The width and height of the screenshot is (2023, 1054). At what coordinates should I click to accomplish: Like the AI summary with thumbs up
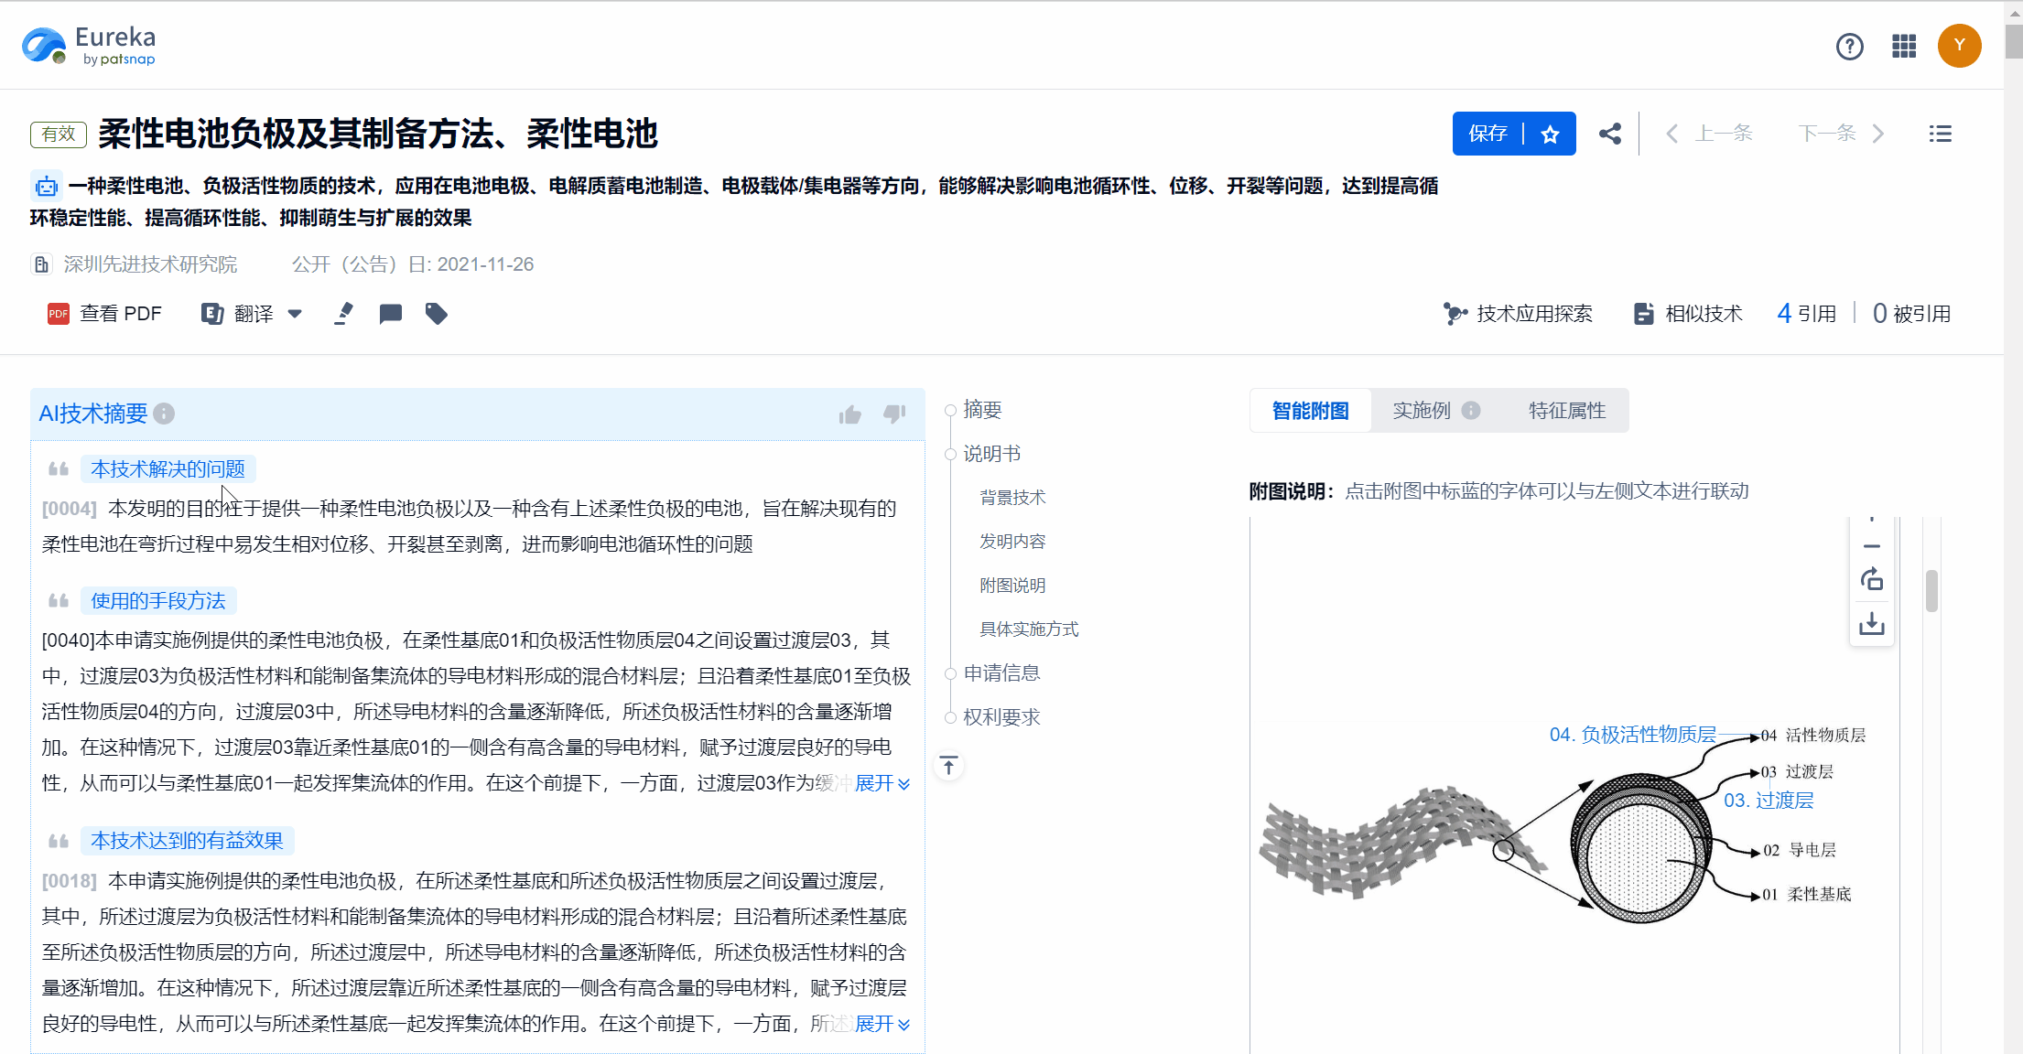(849, 414)
